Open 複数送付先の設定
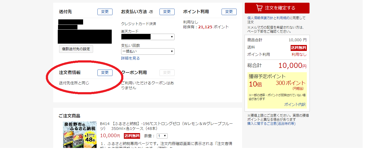The height and width of the screenshot is (149, 367). (x=76, y=49)
